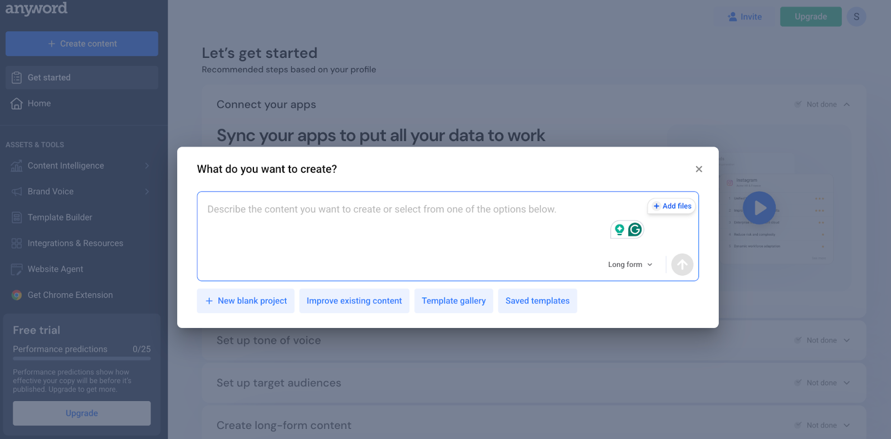The image size is (891, 439).
Task: Click the Performance predictions progress bar
Action: point(82,359)
